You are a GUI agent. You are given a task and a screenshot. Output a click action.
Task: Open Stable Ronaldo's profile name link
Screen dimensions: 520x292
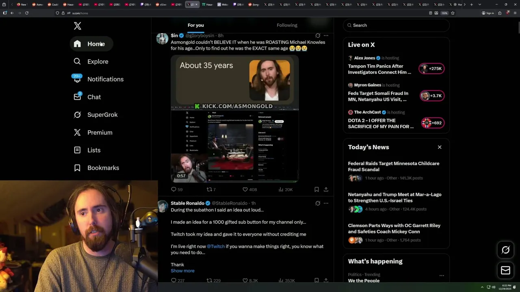tap(187, 203)
